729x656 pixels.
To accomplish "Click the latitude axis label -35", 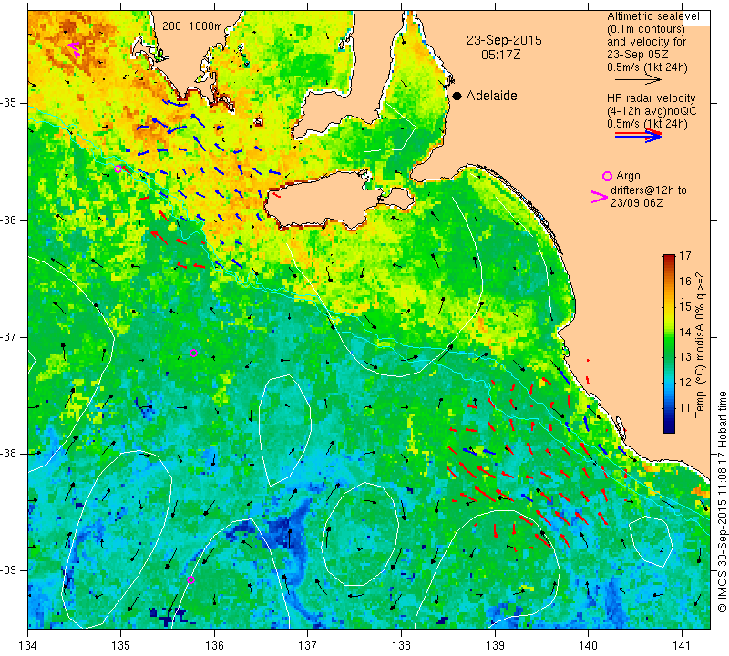I will click(x=9, y=103).
